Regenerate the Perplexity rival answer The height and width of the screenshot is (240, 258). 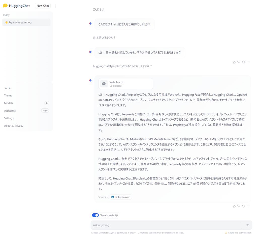pos(243,206)
